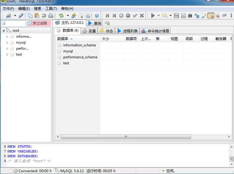Open the Refresh dropdown arrow
Viewport: 234px width, 174px height.
click(x=68, y=16)
